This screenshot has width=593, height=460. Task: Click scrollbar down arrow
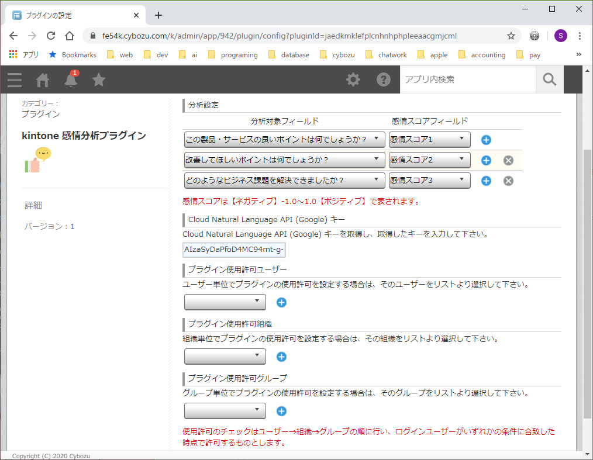tap(587, 454)
